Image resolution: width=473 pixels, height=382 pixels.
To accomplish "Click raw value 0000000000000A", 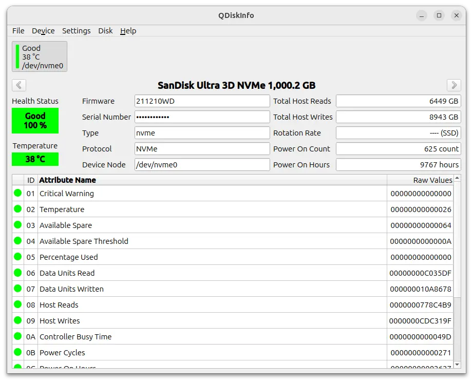I will click(x=421, y=241).
